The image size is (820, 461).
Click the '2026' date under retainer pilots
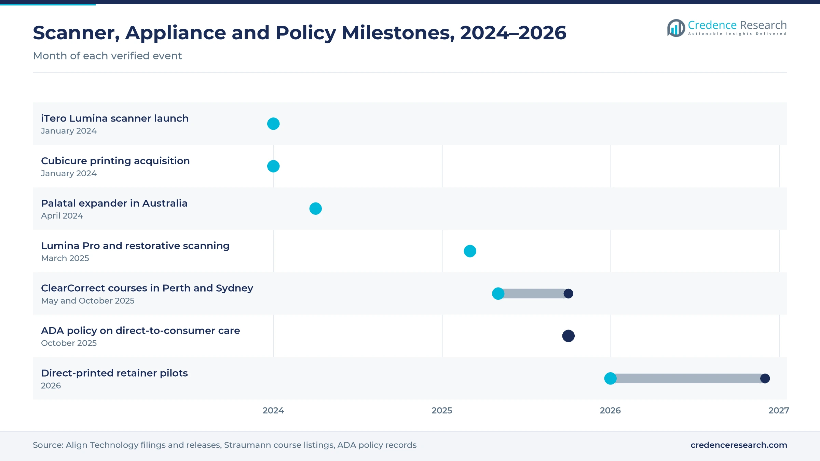click(x=51, y=386)
